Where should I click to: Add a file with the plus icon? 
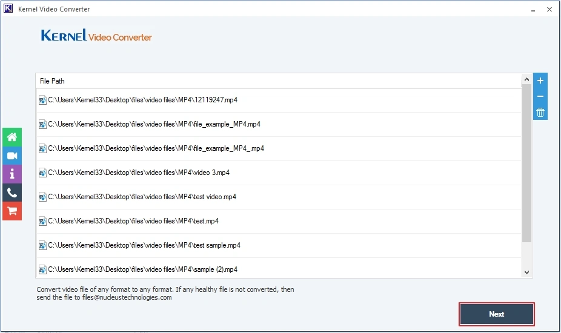[x=540, y=81]
